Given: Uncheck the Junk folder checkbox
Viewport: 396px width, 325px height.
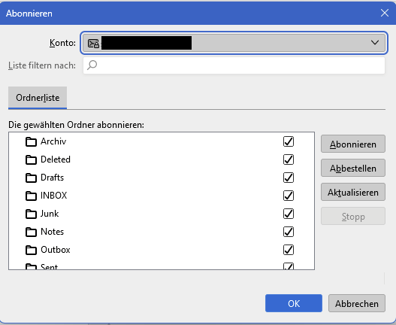Looking at the screenshot, I should [289, 214].
